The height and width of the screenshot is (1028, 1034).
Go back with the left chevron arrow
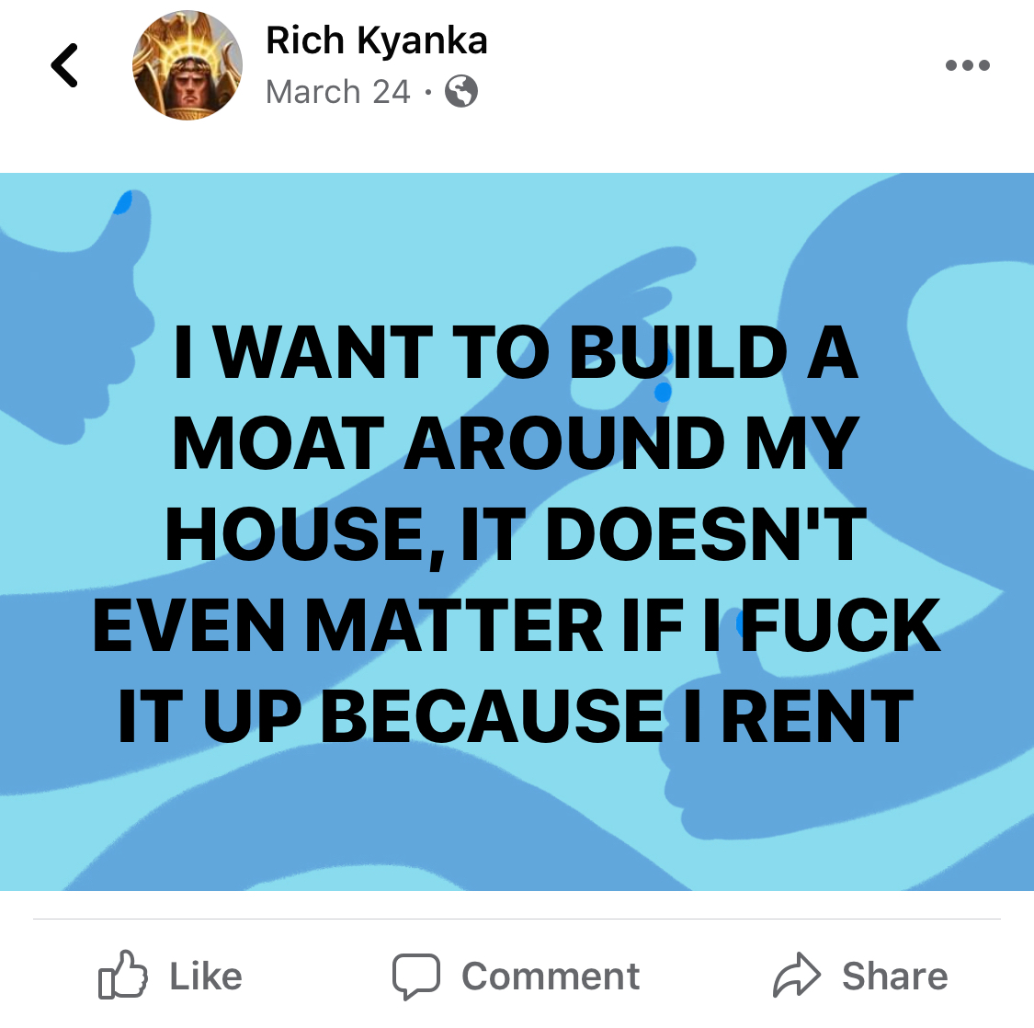pyautogui.click(x=64, y=65)
